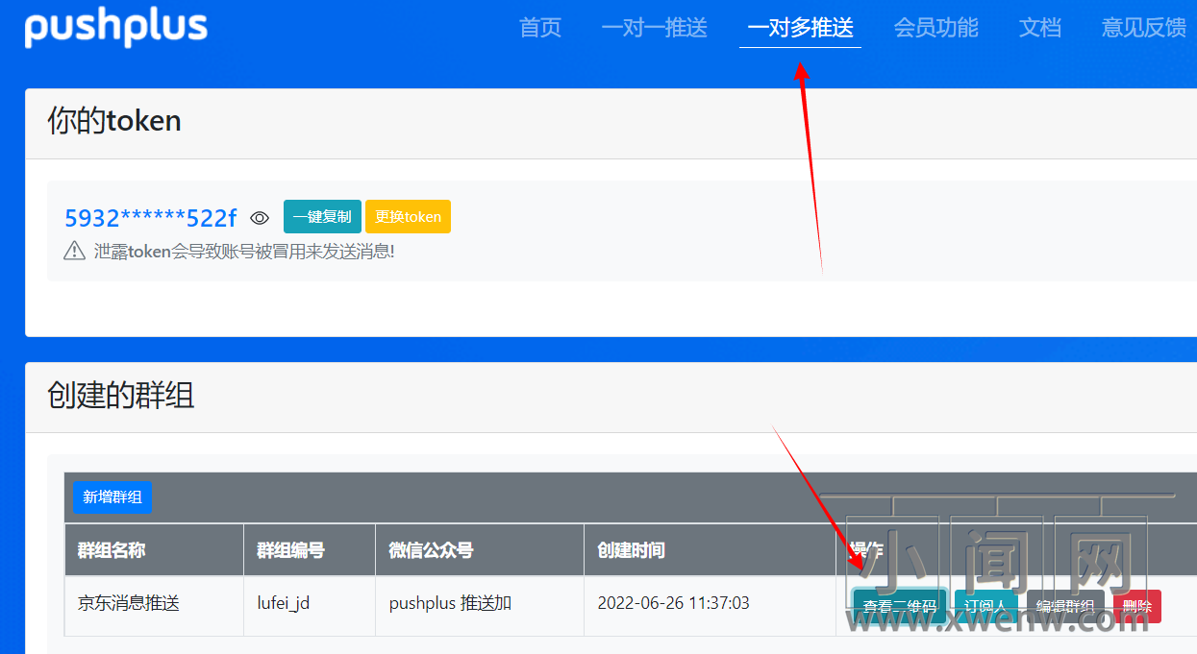Click the pushplus 推送加 cell
The height and width of the screenshot is (654, 1197).
(480, 604)
